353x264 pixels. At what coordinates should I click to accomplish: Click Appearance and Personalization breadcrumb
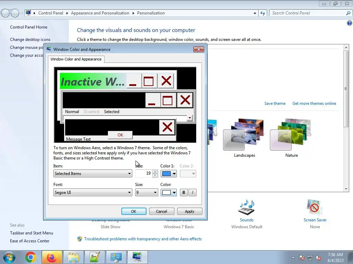pyautogui.click(x=100, y=13)
